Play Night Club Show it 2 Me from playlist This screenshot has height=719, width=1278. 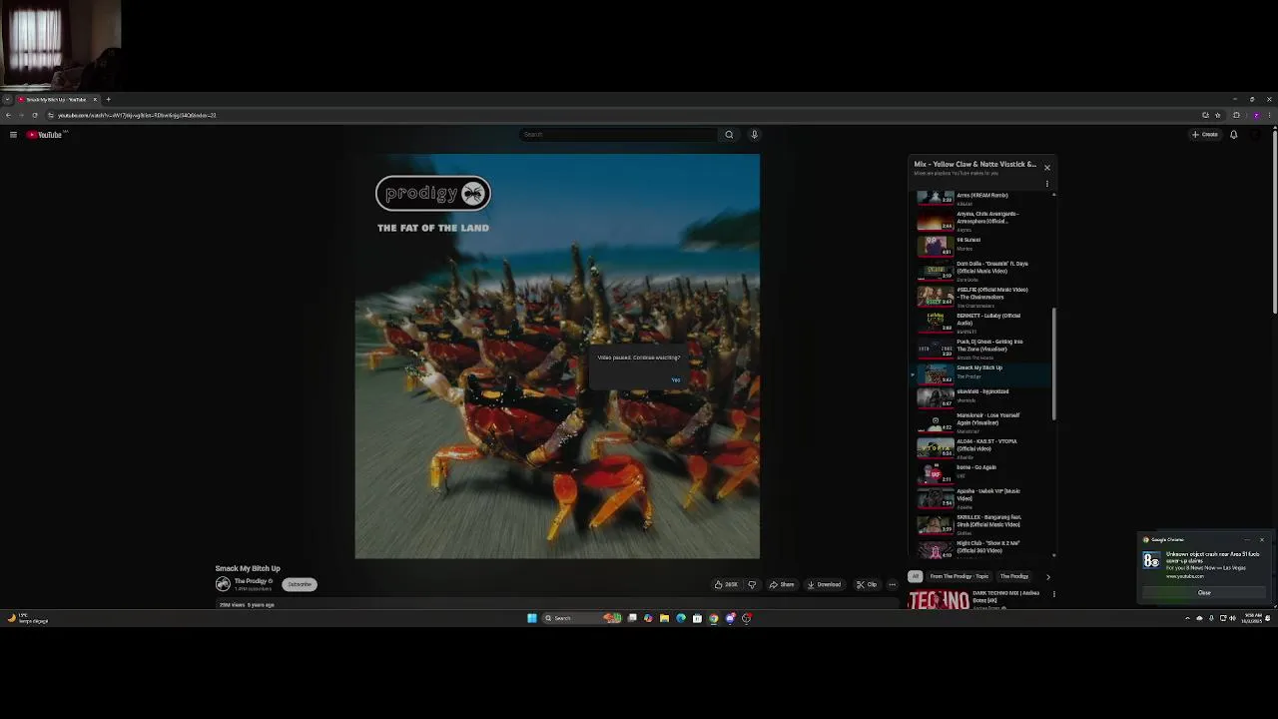pyautogui.click(x=983, y=549)
